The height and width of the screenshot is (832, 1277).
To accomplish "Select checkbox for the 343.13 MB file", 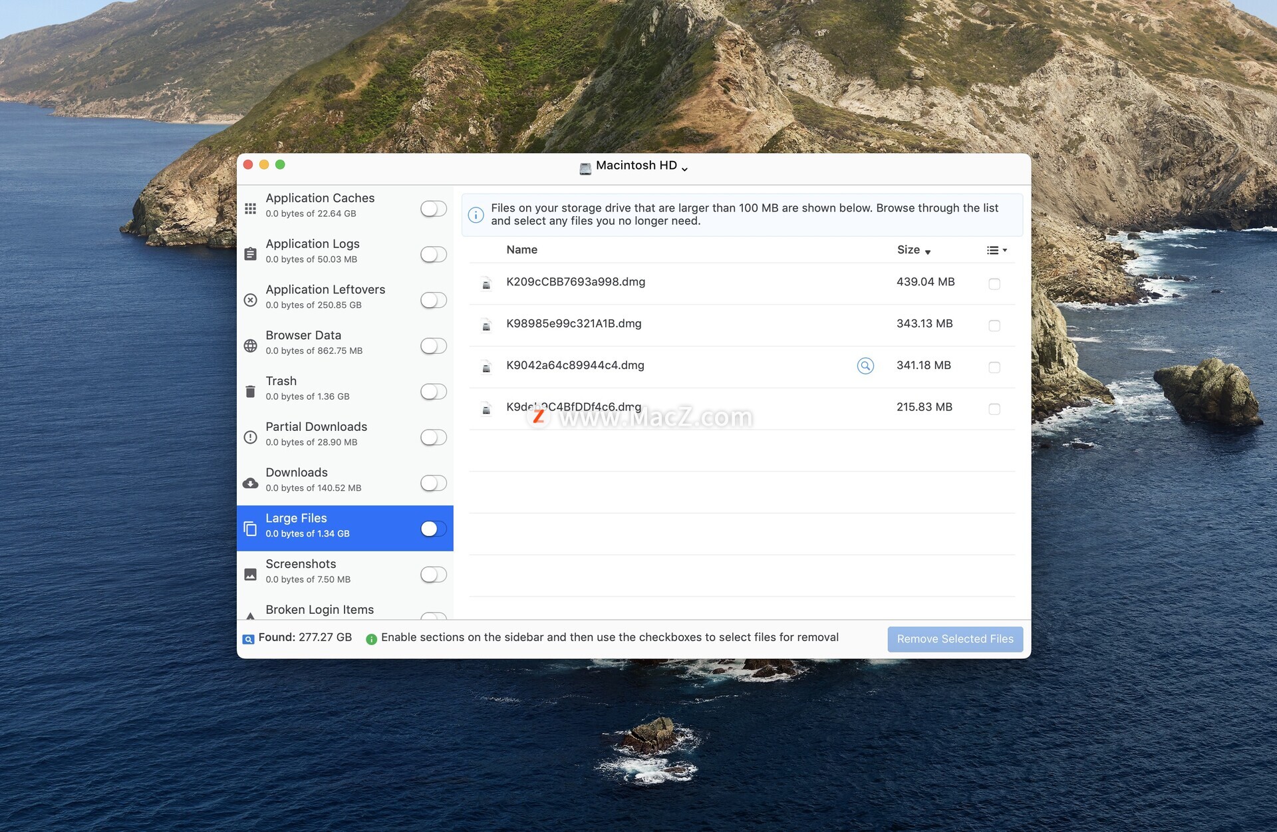I will coord(994,326).
